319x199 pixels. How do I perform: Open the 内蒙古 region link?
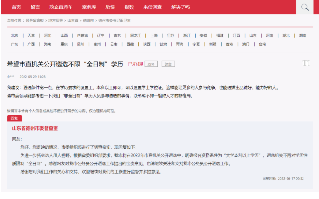82,36
